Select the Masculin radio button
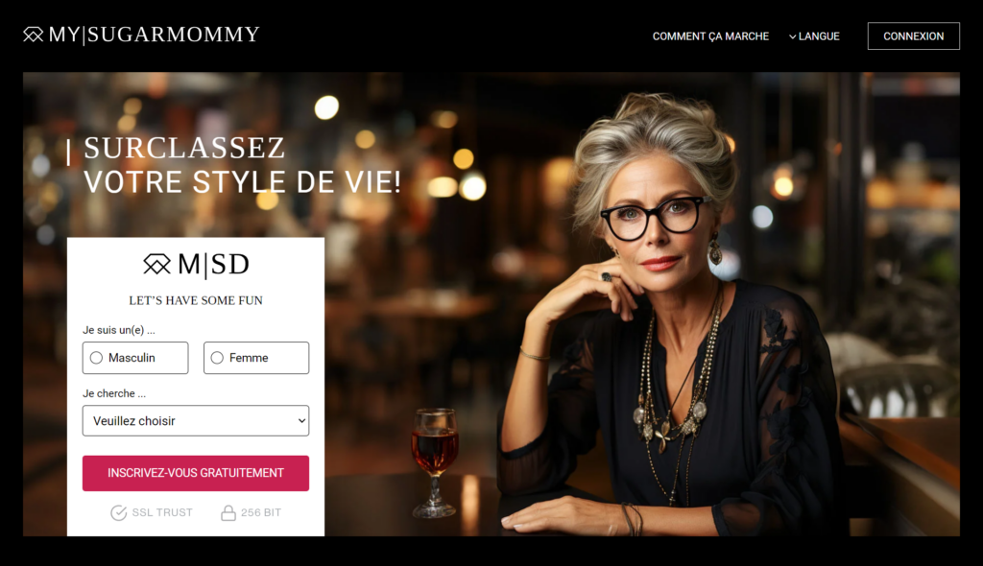Viewport: 983px width, 566px height. pos(96,358)
